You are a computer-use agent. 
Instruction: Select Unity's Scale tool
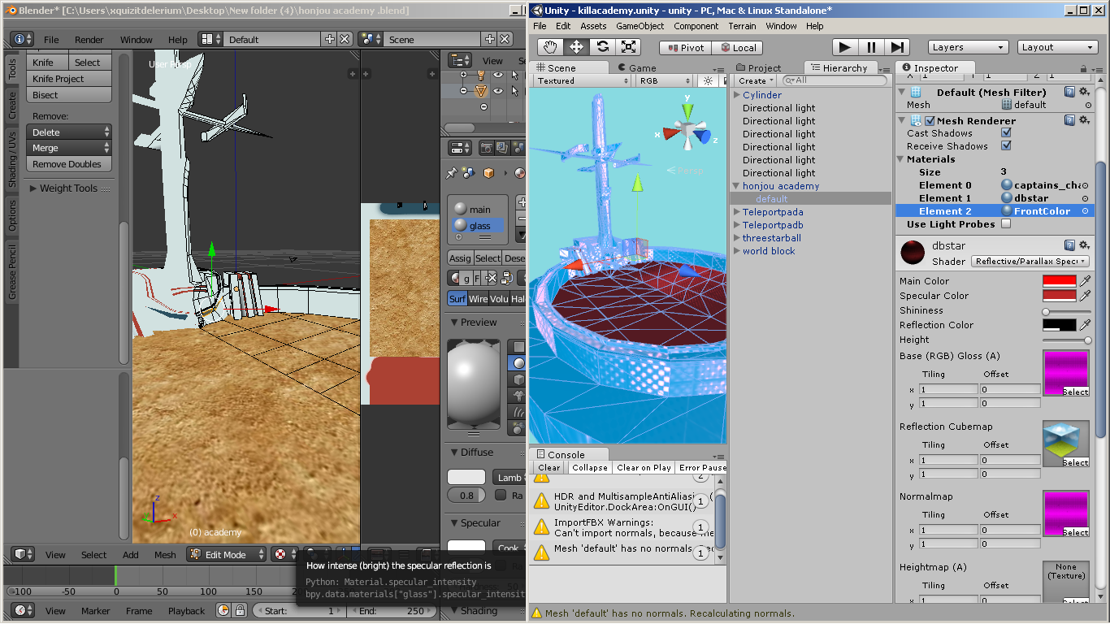tap(628, 47)
